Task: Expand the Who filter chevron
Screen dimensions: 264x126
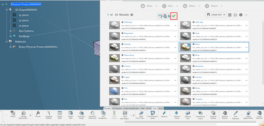Action: coord(177,6)
